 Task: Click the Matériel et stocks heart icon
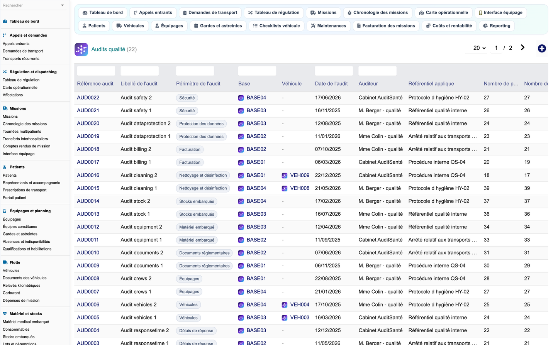(x=5, y=314)
